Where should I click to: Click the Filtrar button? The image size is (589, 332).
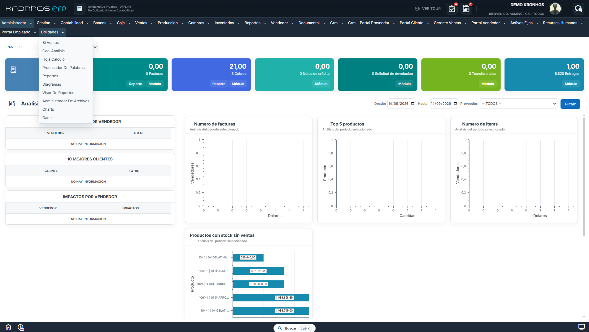click(570, 104)
